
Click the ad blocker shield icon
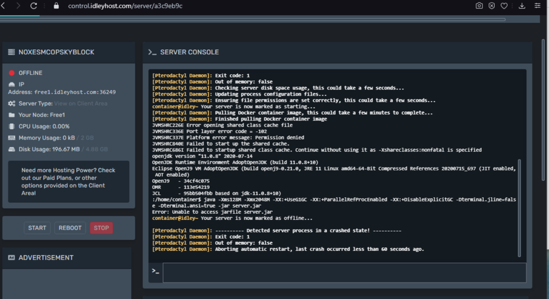492,5
